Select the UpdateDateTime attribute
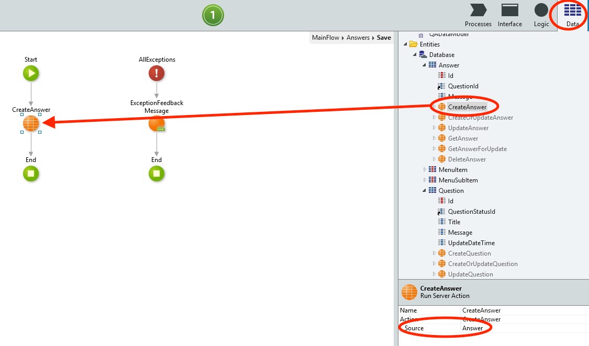The width and height of the screenshot is (589, 346). (471, 243)
